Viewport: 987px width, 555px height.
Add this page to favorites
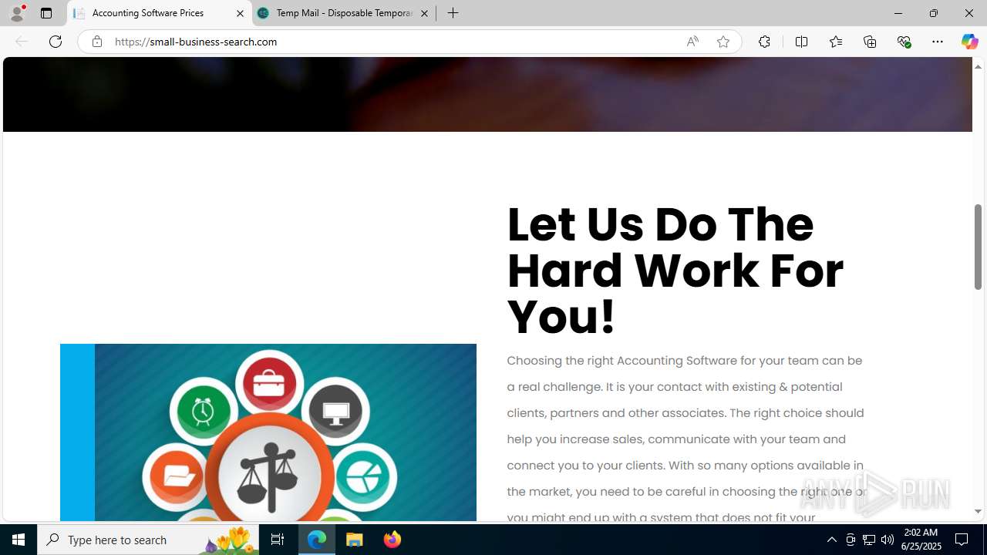coord(723,42)
